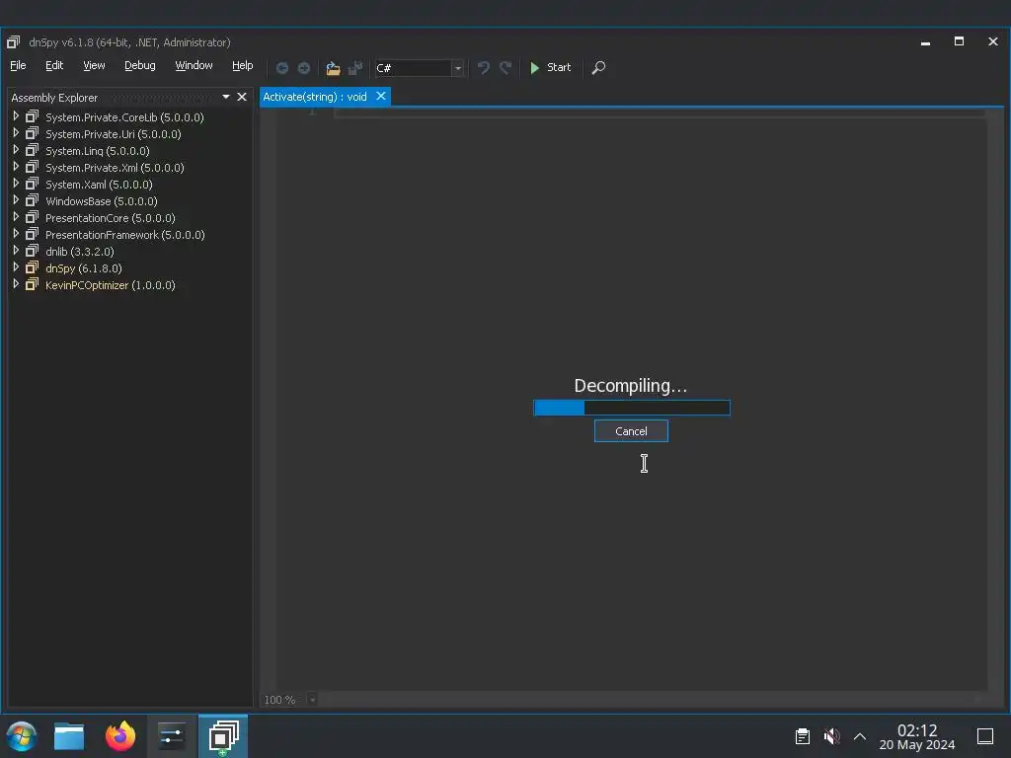Expand PresentationFramework tree node
The image size is (1011, 758).
coord(16,234)
